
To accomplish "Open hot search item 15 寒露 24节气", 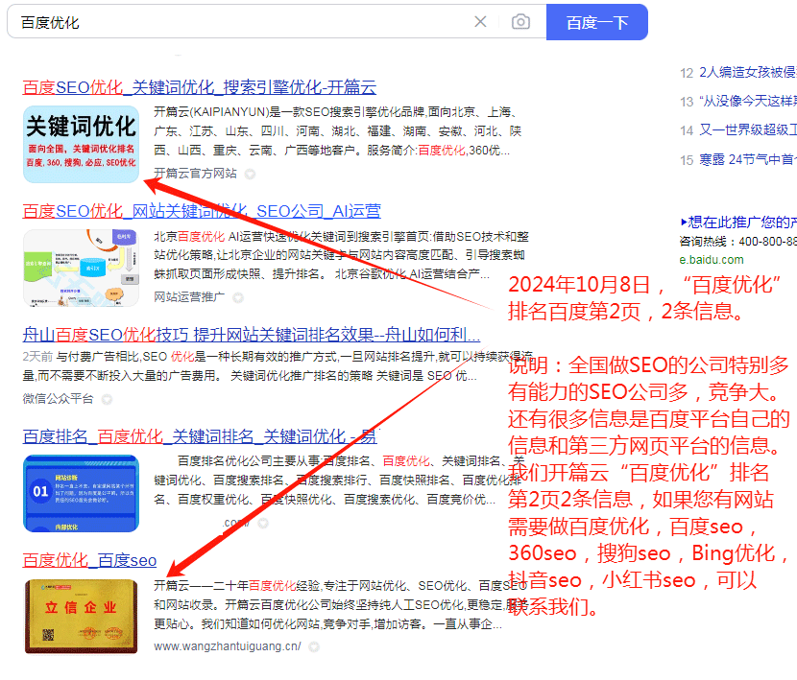I will coord(738,160).
